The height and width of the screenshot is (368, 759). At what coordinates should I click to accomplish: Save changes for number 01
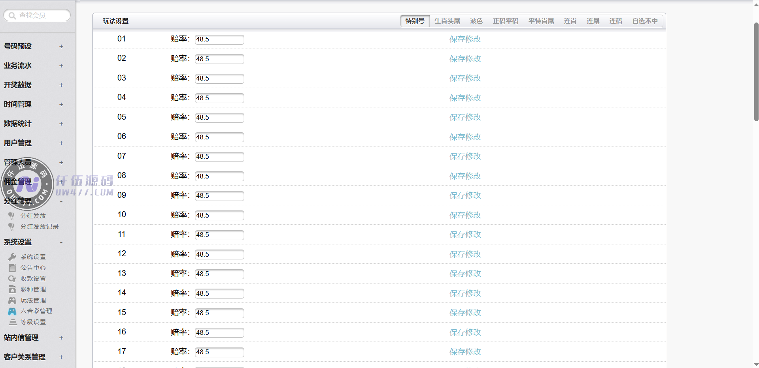tap(465, 39)
